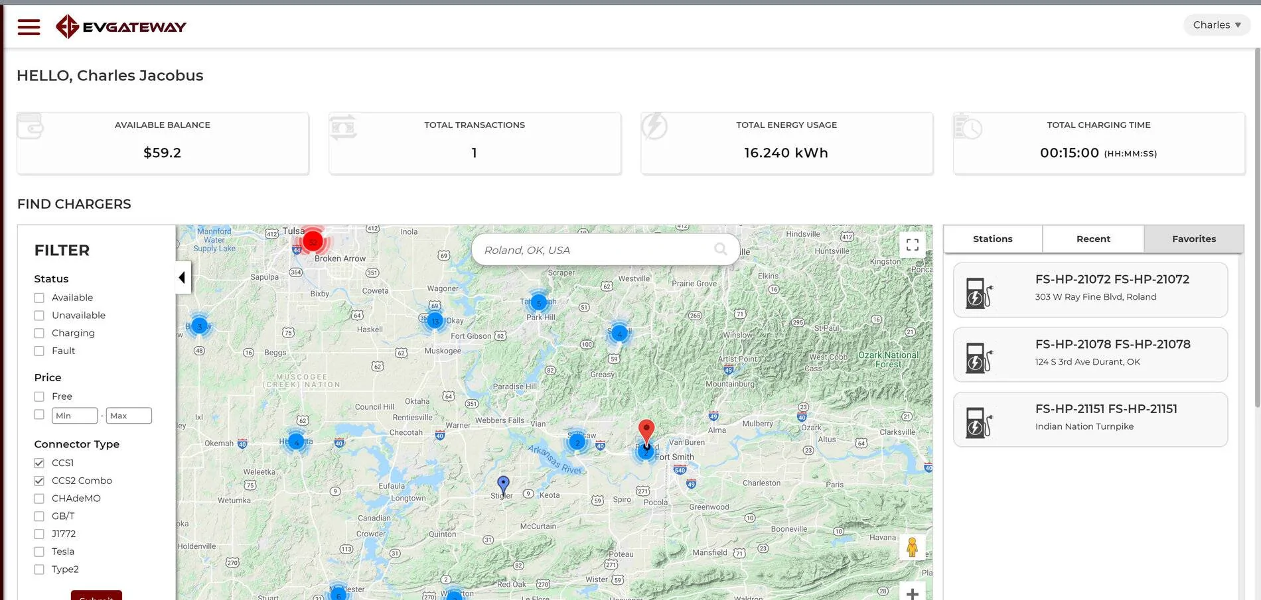1261x600 pixels.
Task: Select the Type2 connector checkbox
Action: pos(39,570)
